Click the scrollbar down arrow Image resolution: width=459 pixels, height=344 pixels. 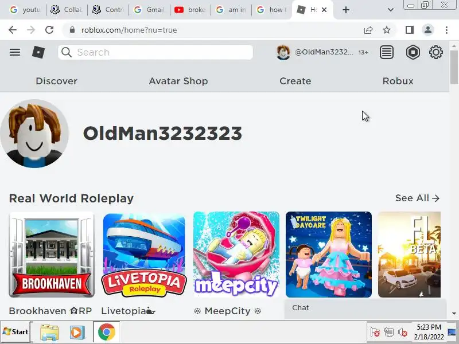pyautogui.click(x=454, y=313)
